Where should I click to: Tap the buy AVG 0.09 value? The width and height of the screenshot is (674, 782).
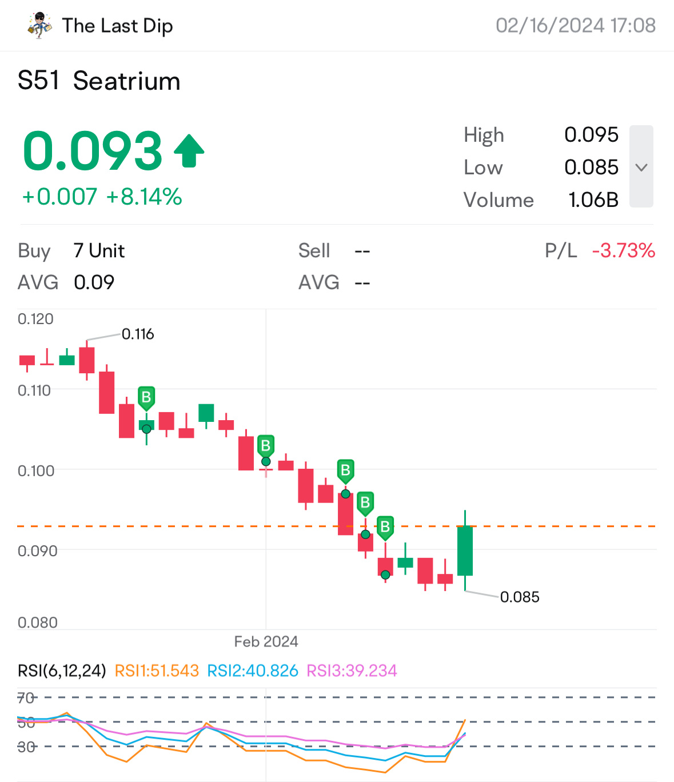94,282
